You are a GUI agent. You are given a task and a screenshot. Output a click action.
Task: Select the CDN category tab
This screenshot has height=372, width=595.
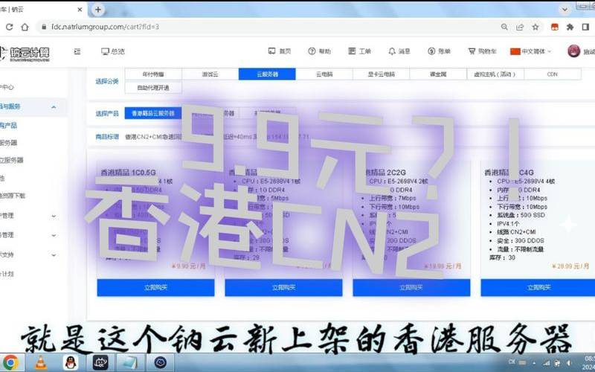point(553,74)
